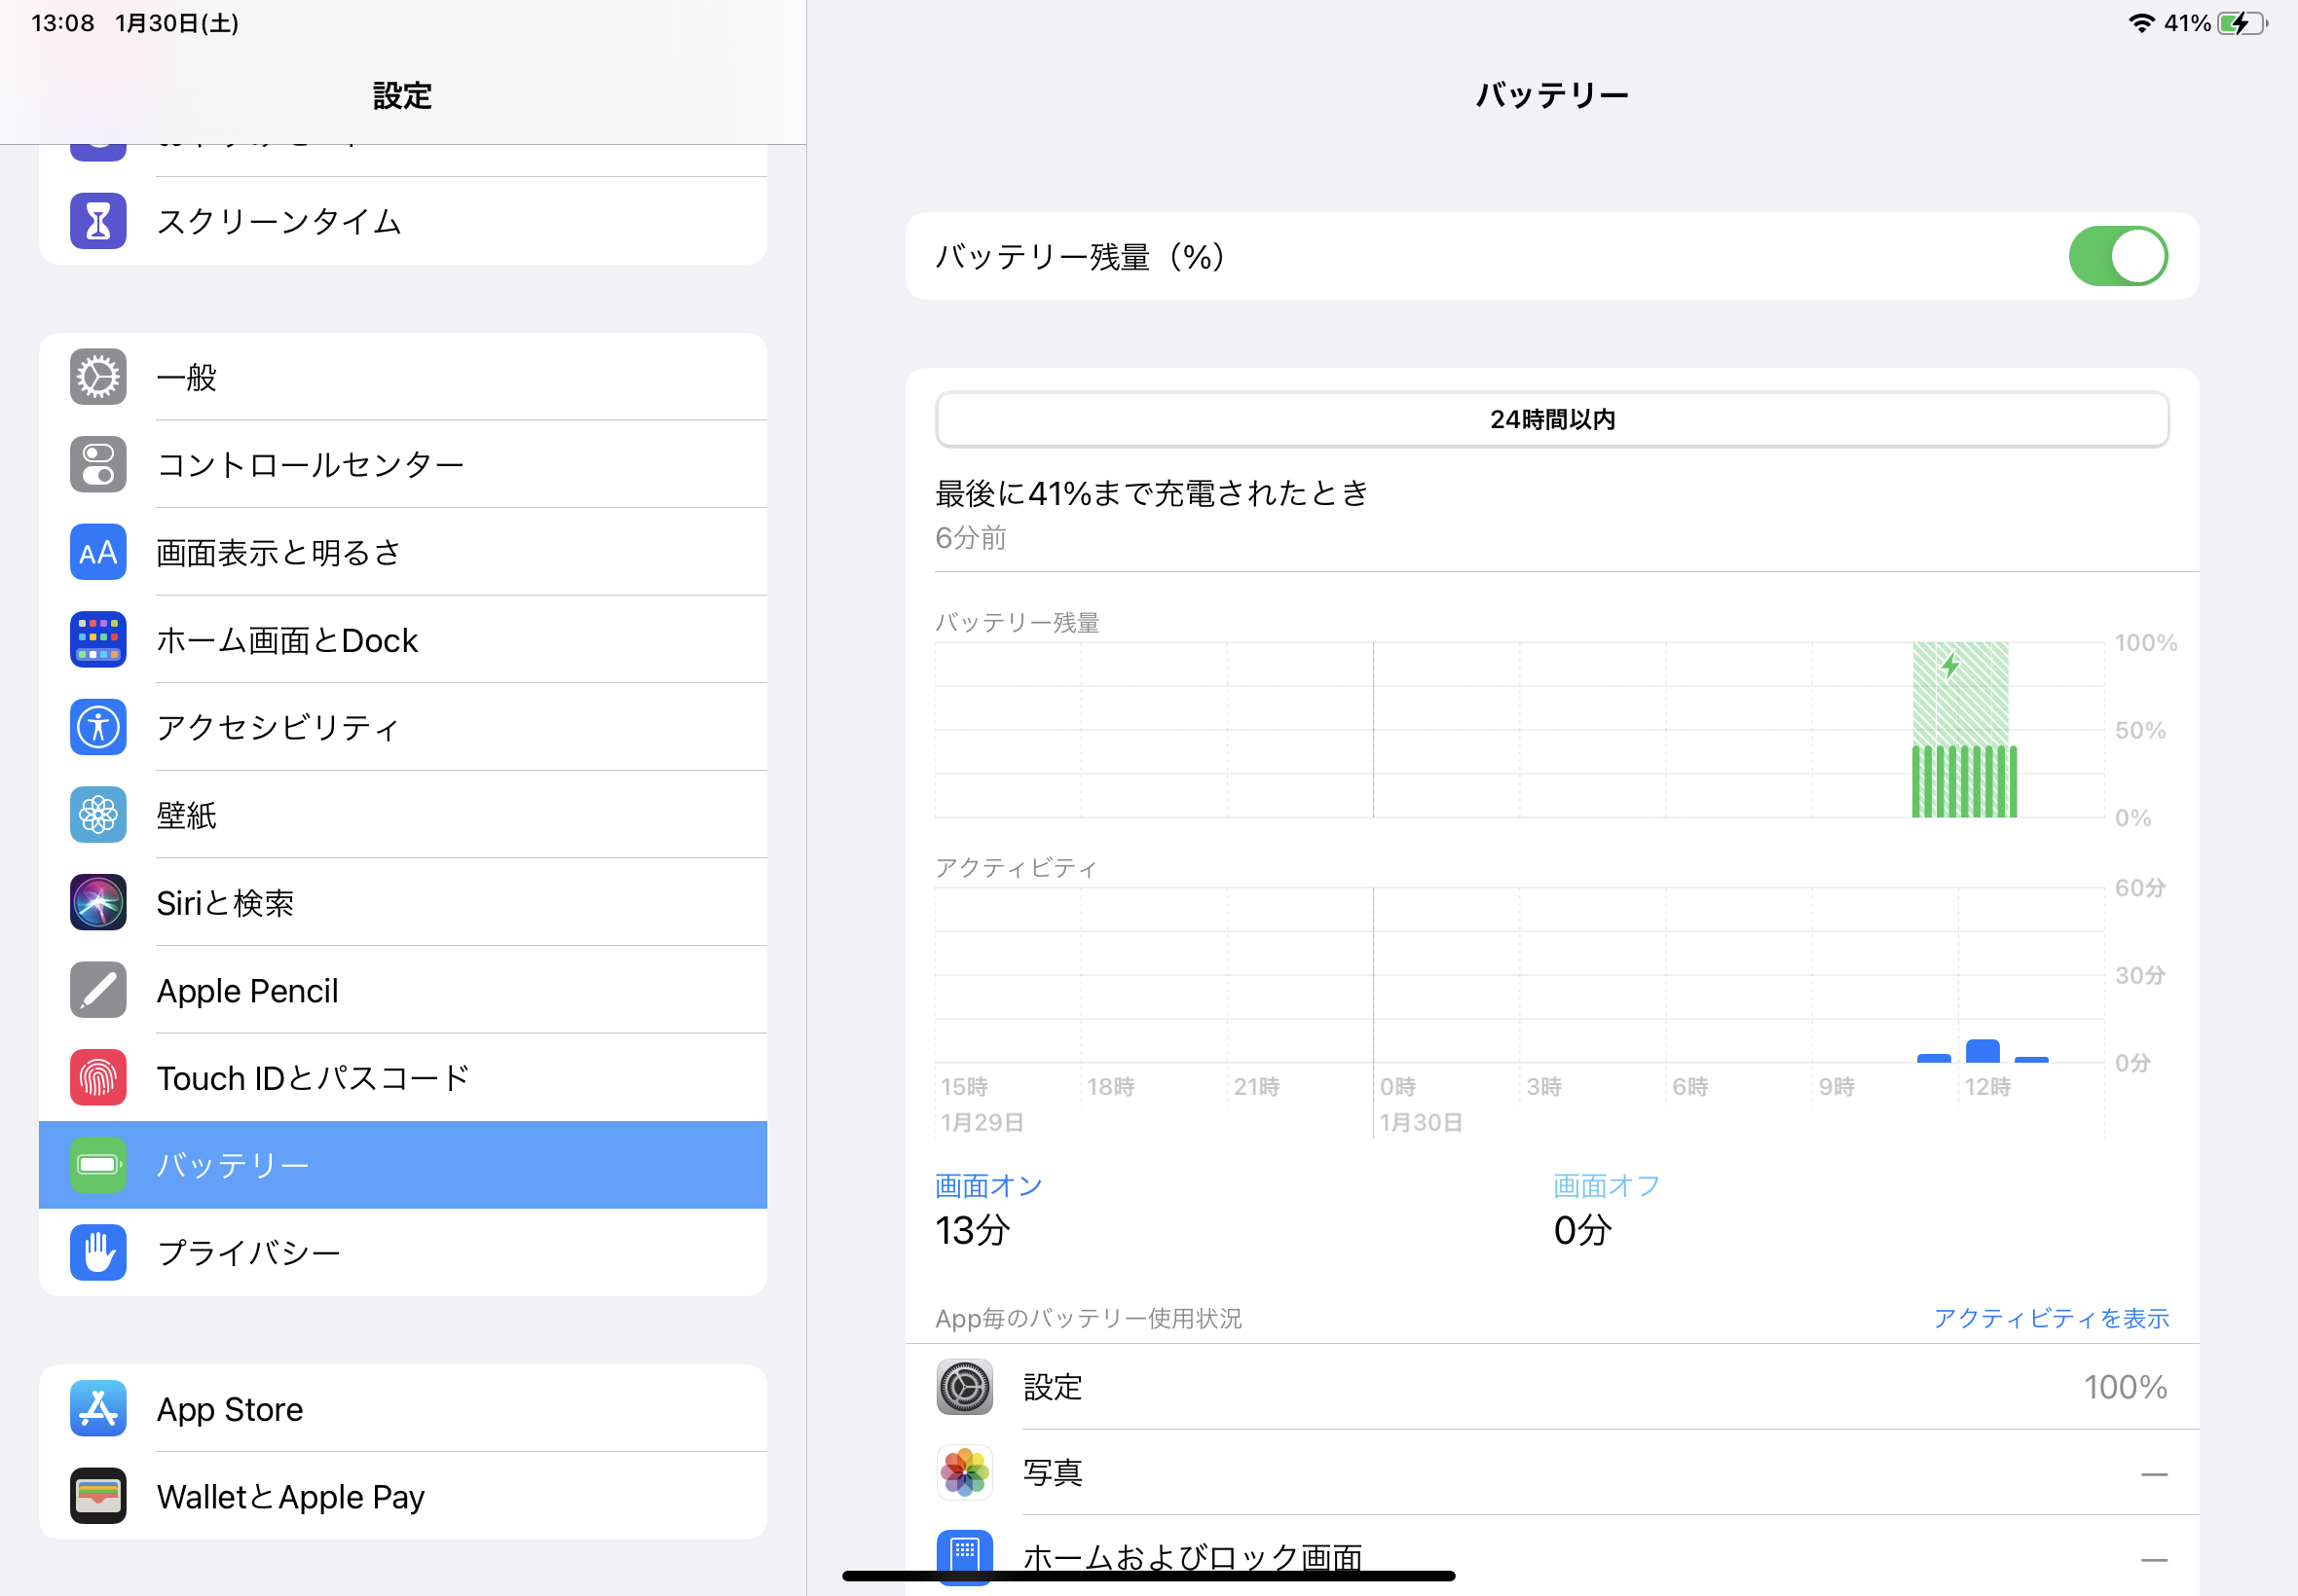Viewport: 2298px width, 1596px height.
Task: Open the App Store icon
Action: 98,1408
